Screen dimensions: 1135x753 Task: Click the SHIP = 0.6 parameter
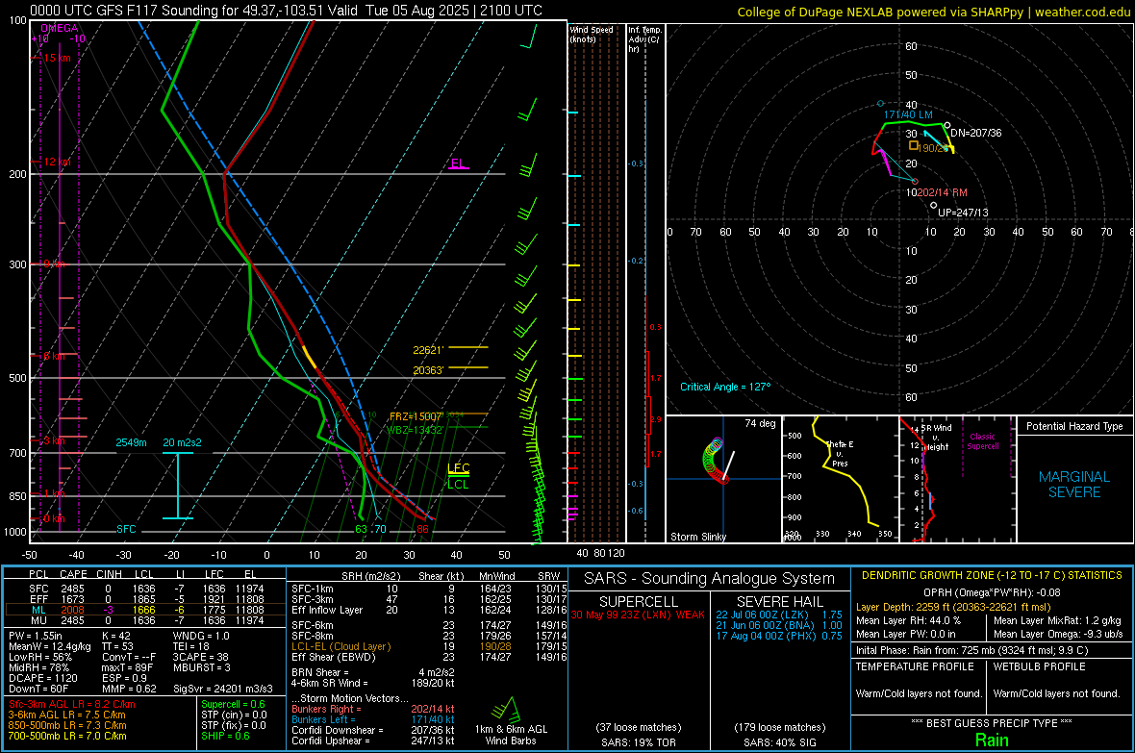click(225, 736)
